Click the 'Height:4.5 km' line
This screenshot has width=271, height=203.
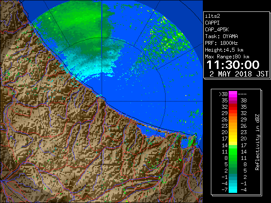pyautogui.click(x=224, y=50)
